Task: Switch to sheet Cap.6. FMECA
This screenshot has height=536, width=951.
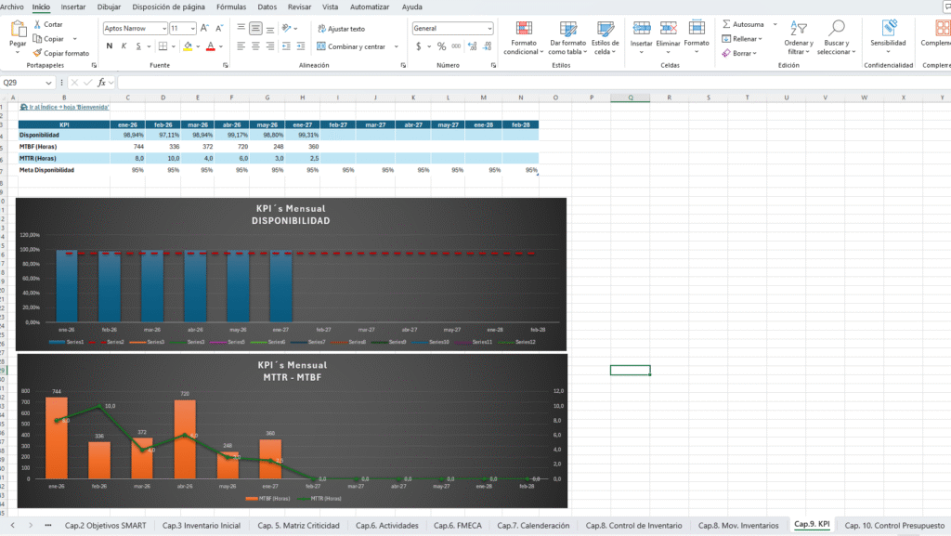Action: tap(457, 526)
